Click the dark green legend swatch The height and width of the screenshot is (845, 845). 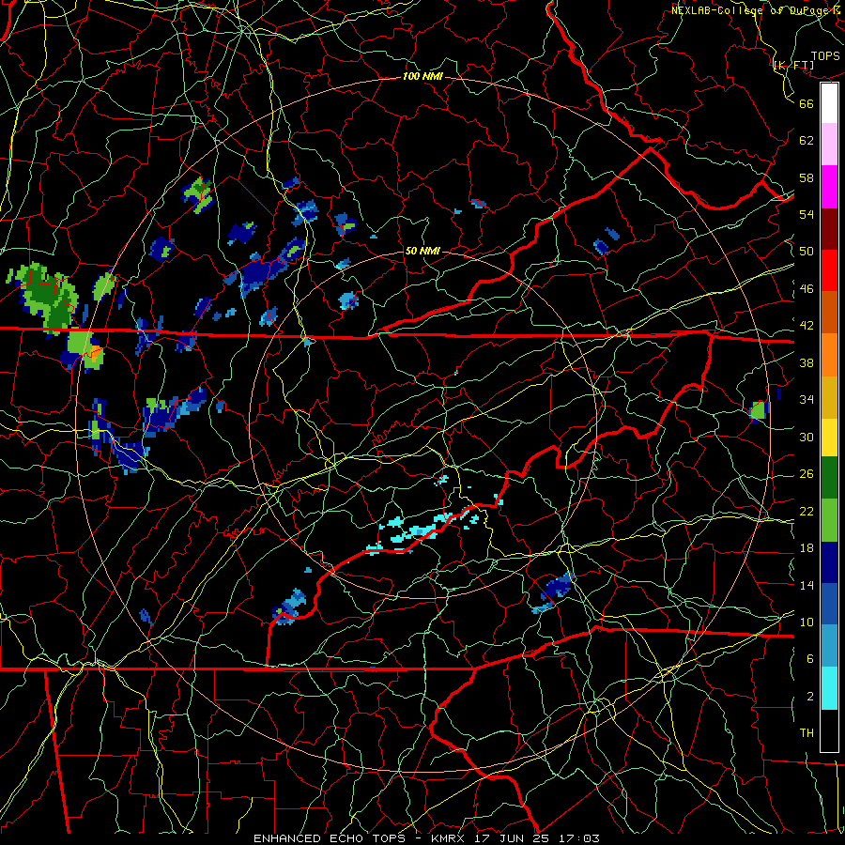pyautogui.click(x=829, y=478)
